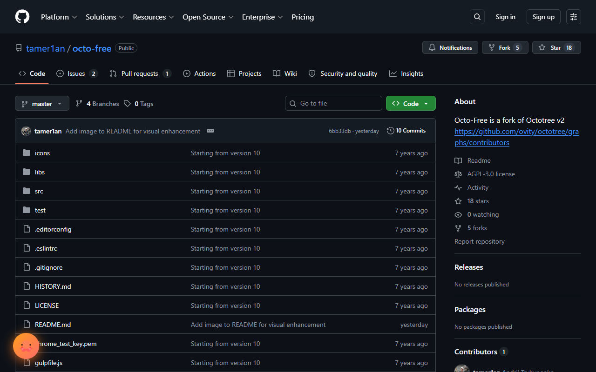Image resolution: width=596 pixels, height=372 pixels.
Task: Open Security and quality tab
Action: pyautogui.click(x=343, y=73)
